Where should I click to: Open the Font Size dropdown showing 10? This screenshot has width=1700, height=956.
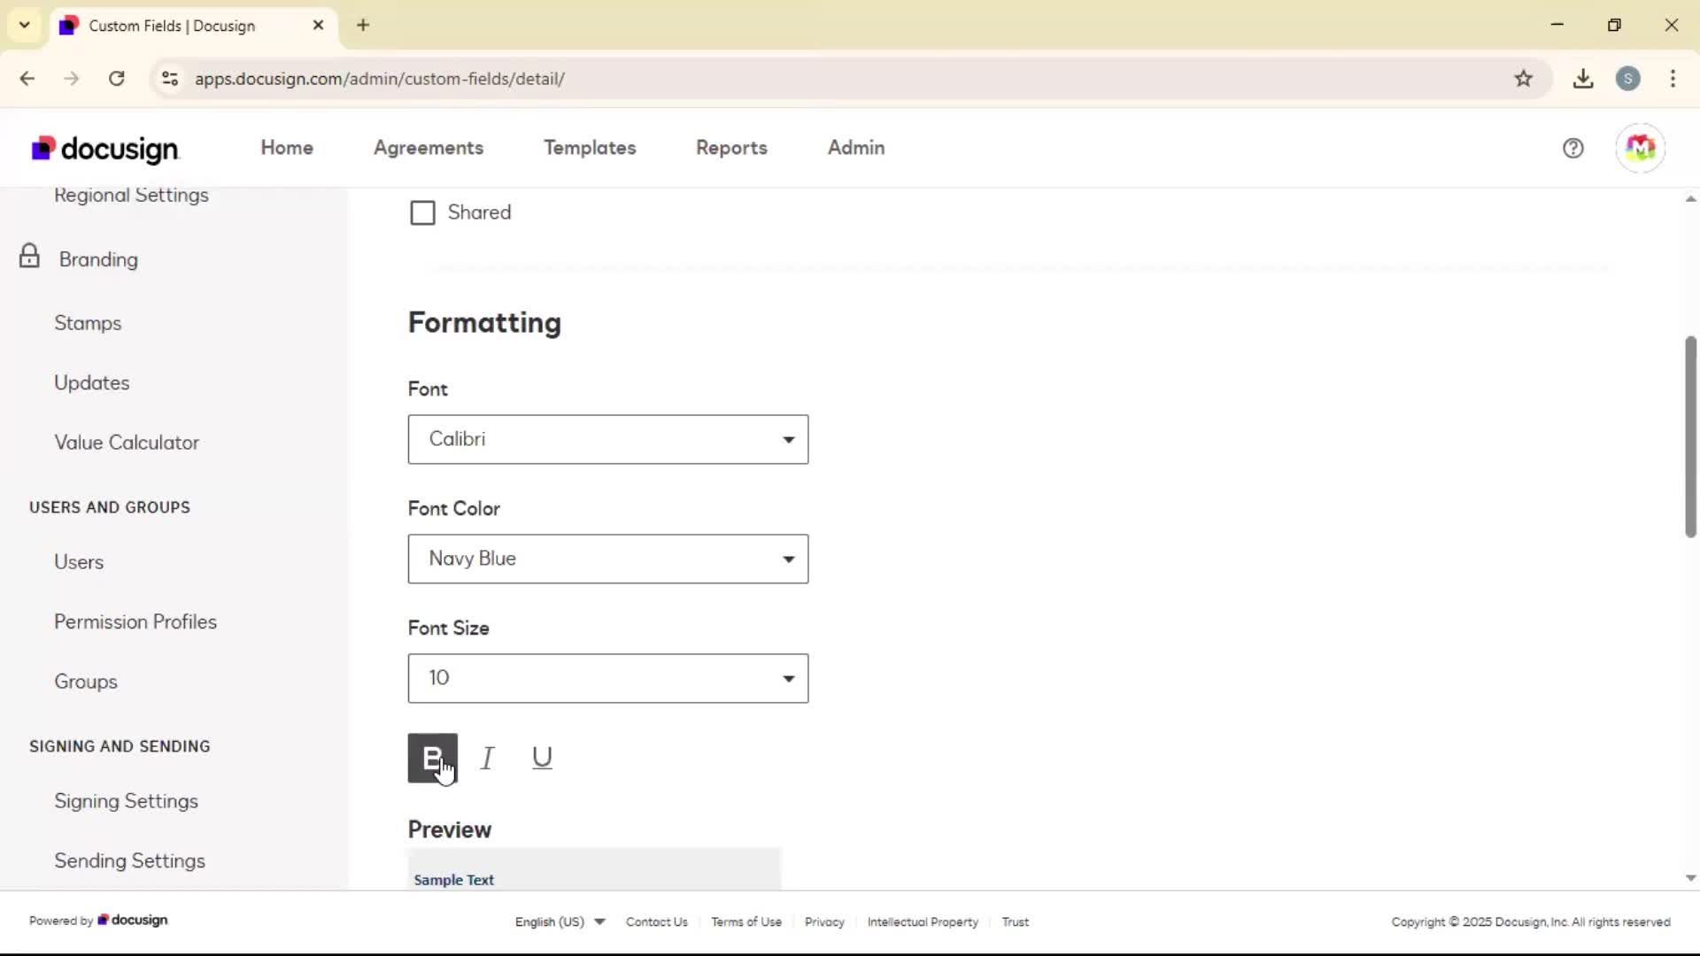point(607,678)
